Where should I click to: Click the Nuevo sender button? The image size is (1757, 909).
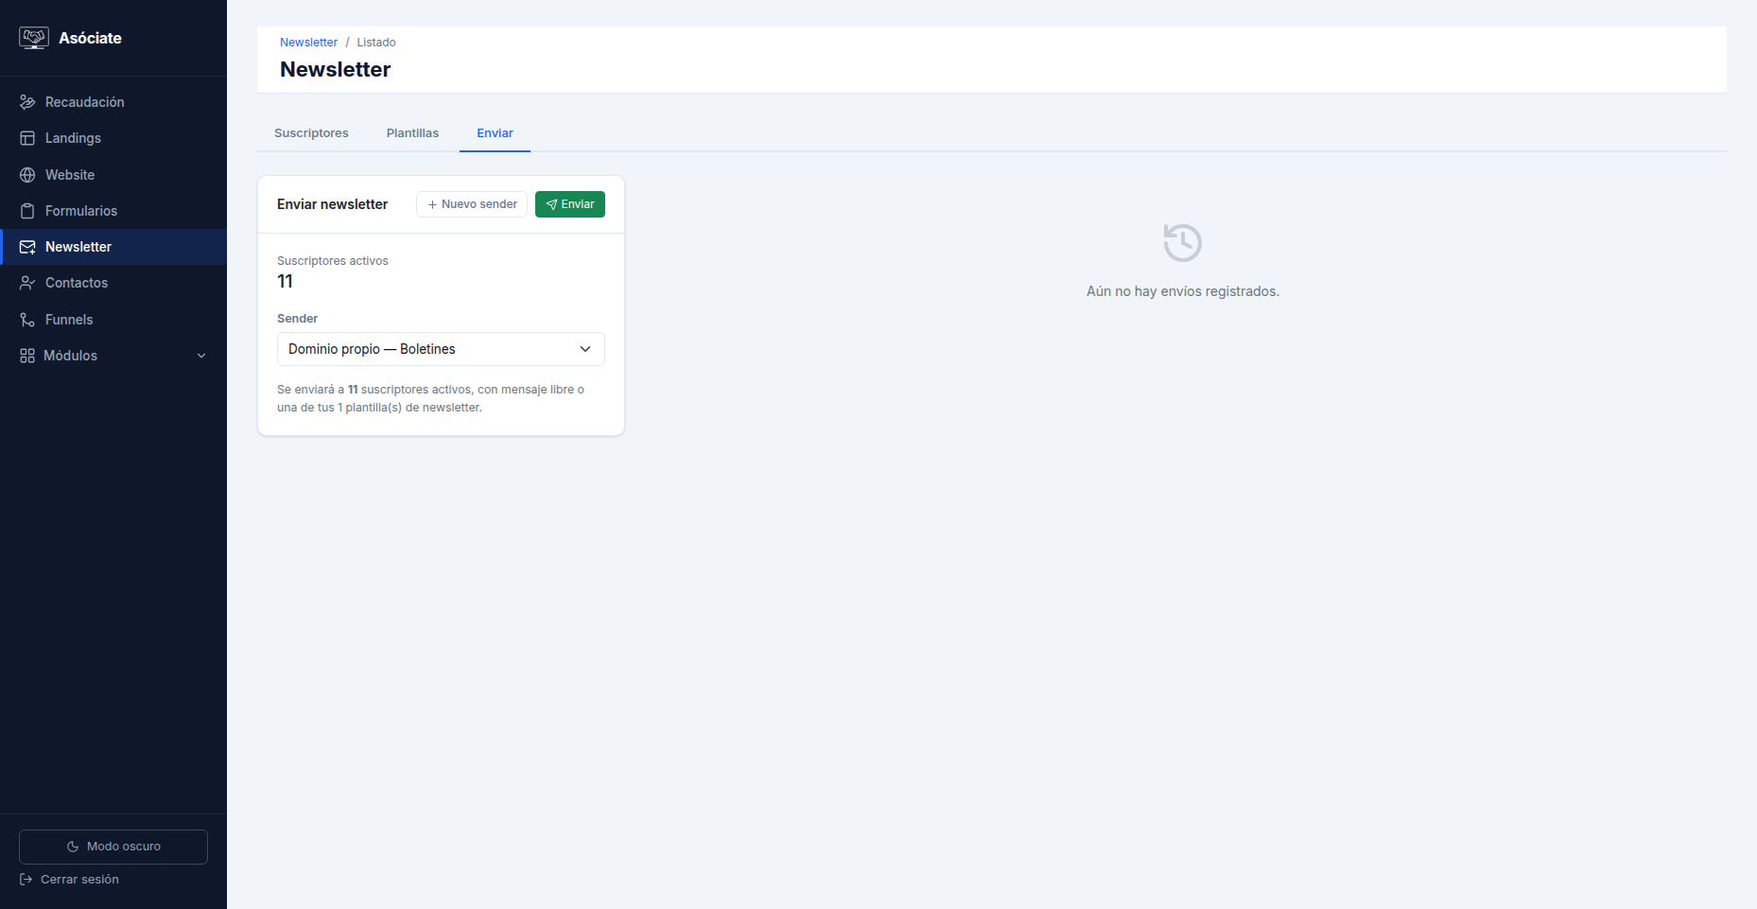[472, 204]
